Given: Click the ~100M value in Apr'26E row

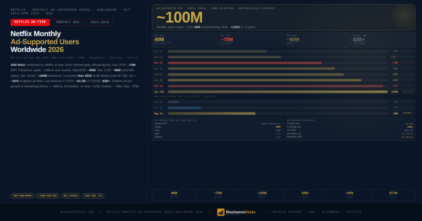Looking at the screenshot, I should pos(394,92).
